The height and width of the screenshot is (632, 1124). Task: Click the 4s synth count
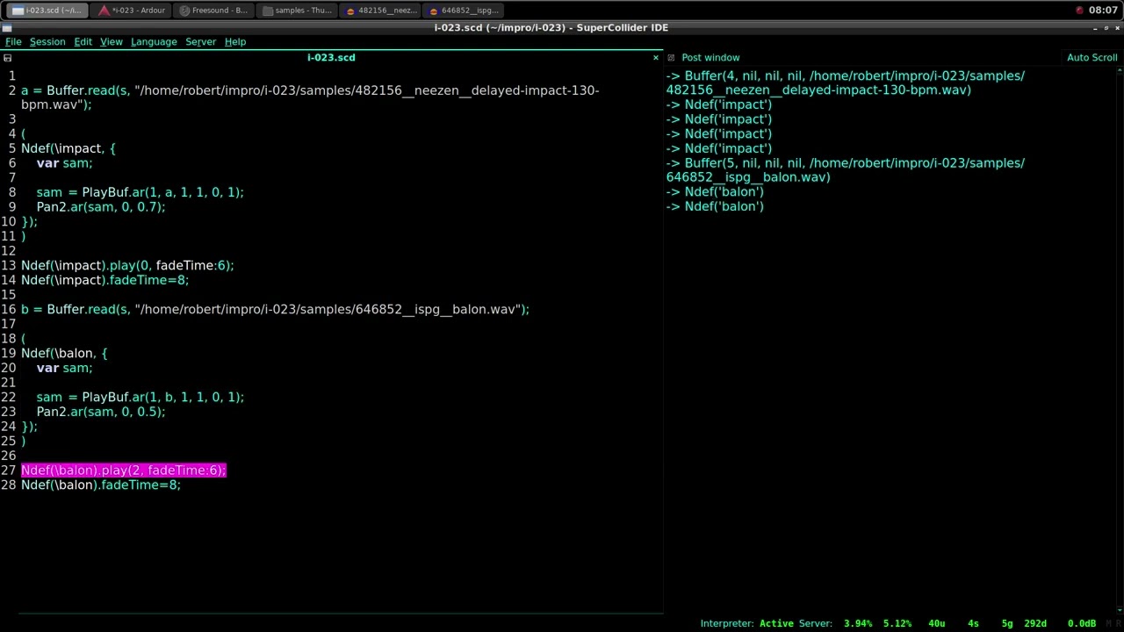click(x=973, y=623)
